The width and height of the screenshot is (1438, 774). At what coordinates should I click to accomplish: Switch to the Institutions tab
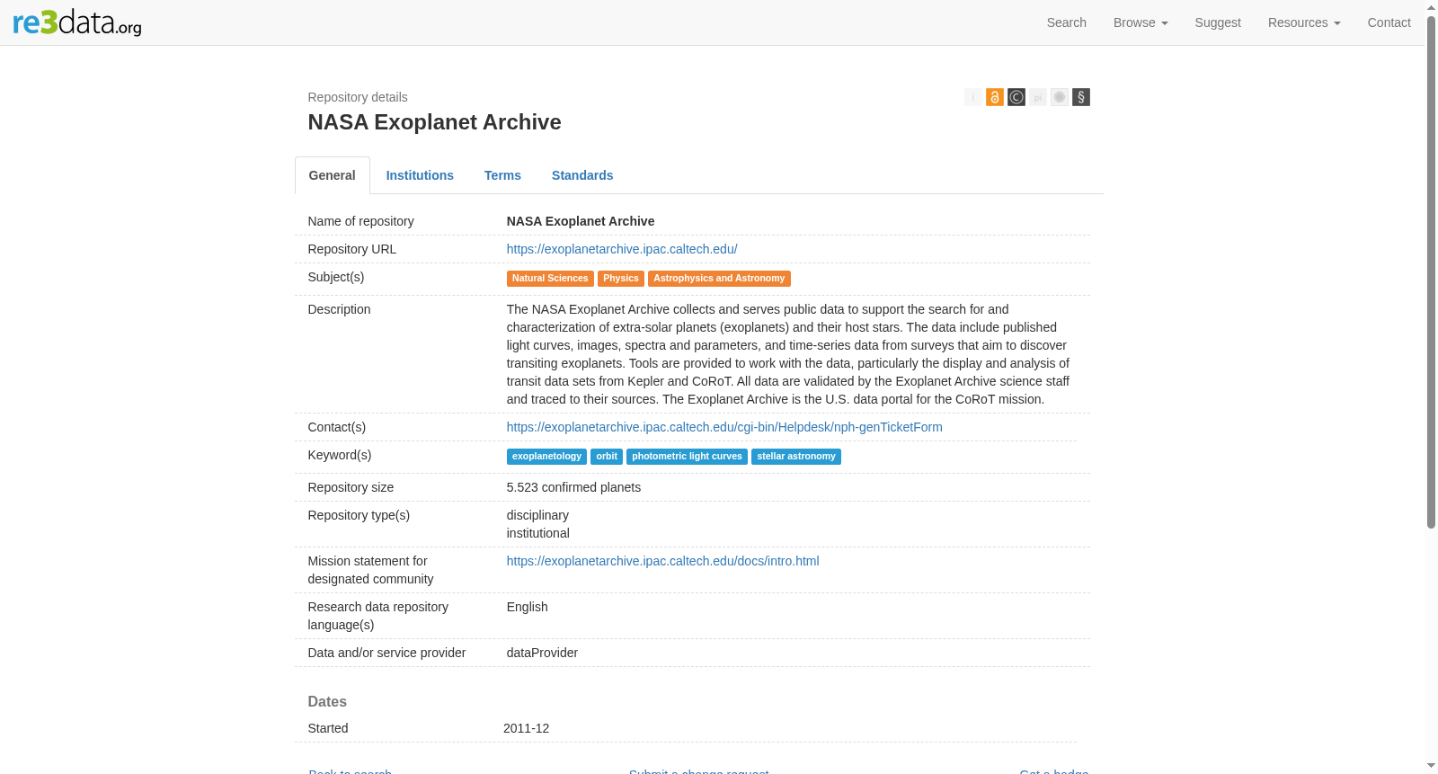pyautogui.click(x=420, y=175)
